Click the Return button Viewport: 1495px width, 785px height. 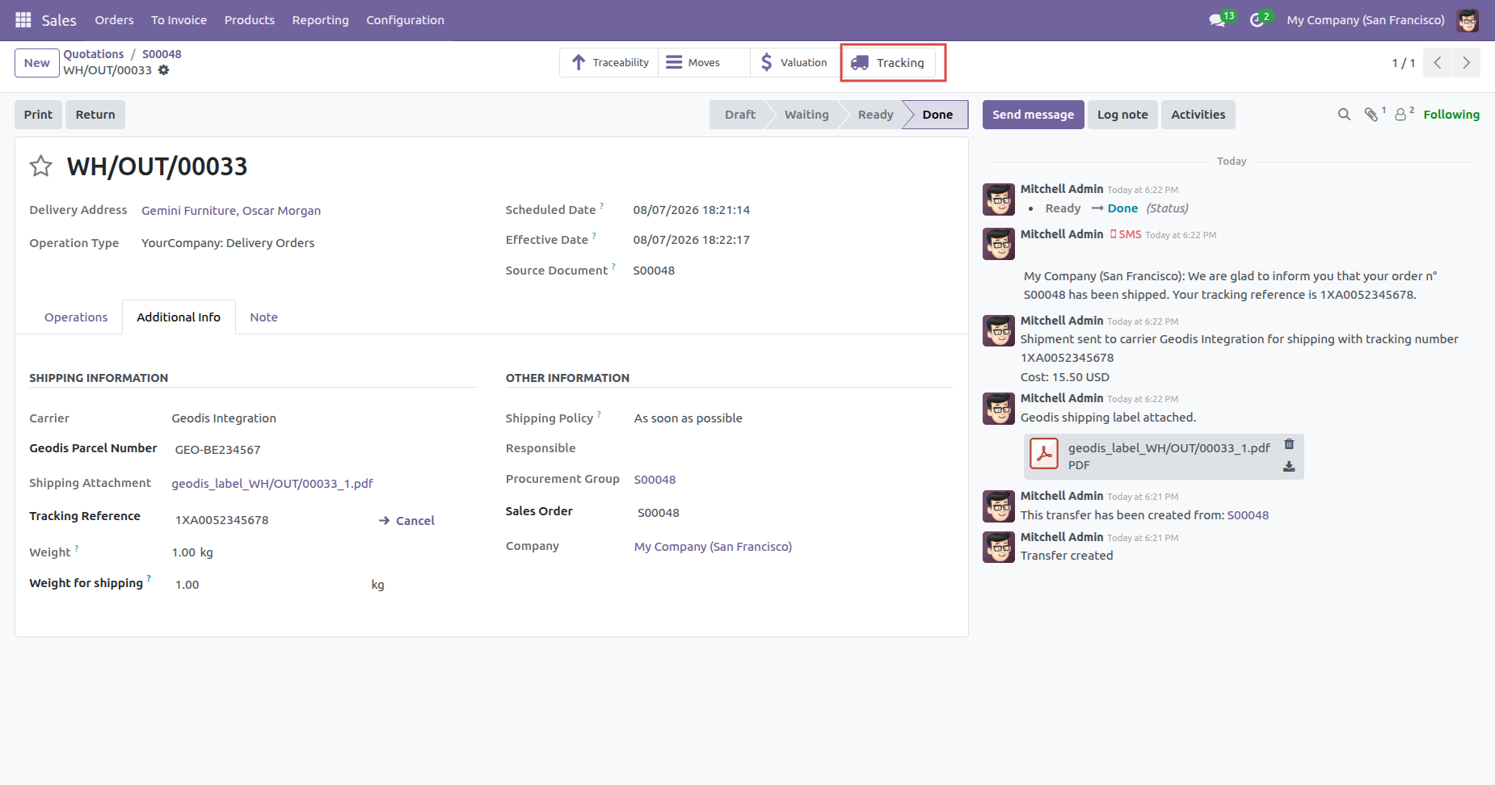[95, 115]
